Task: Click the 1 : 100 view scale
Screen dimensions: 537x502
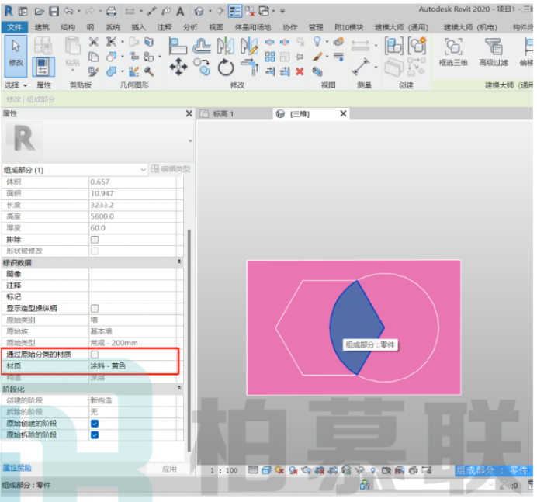Action: (224, 470)
